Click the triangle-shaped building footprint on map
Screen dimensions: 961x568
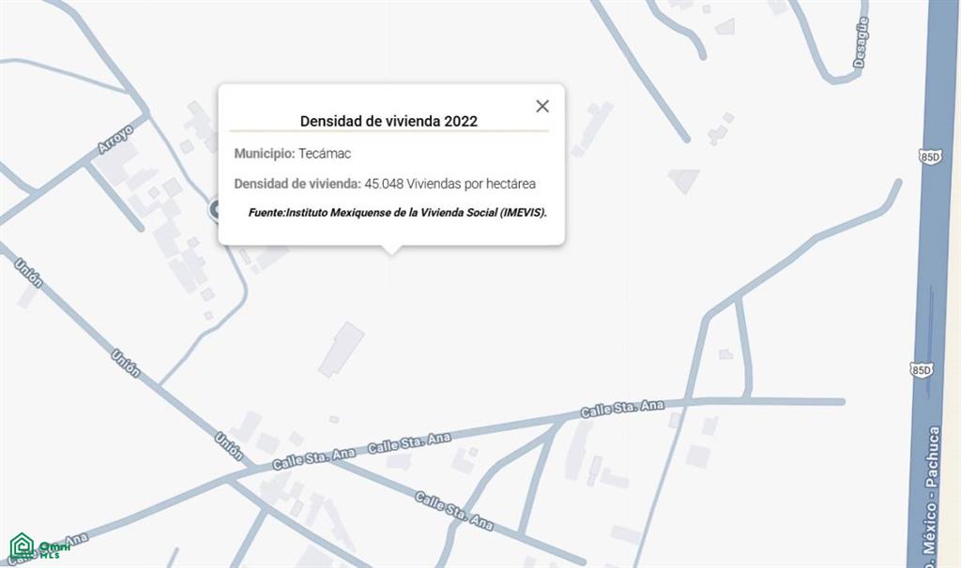click(683, 181)
